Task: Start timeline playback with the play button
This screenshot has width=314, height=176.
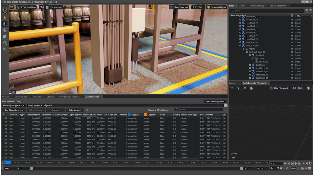Action: pyautogui.click(x=296, y=163)
